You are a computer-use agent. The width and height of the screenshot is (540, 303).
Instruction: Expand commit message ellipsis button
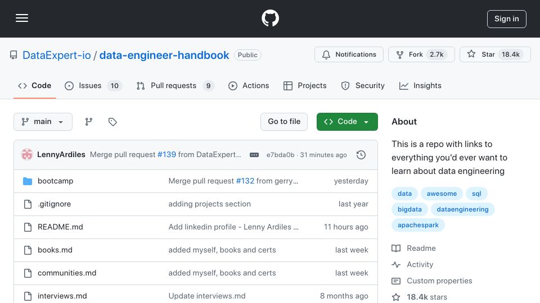pyautogui.click(x=254, y=155)
